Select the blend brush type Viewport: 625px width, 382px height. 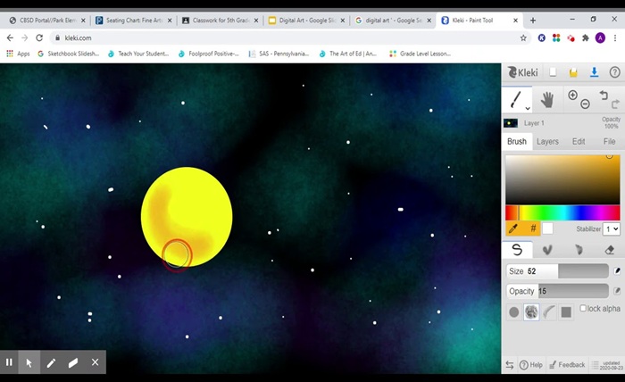coord(547,250)
